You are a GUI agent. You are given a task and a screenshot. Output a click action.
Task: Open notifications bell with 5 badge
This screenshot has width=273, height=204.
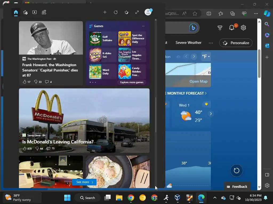[232, 27]
